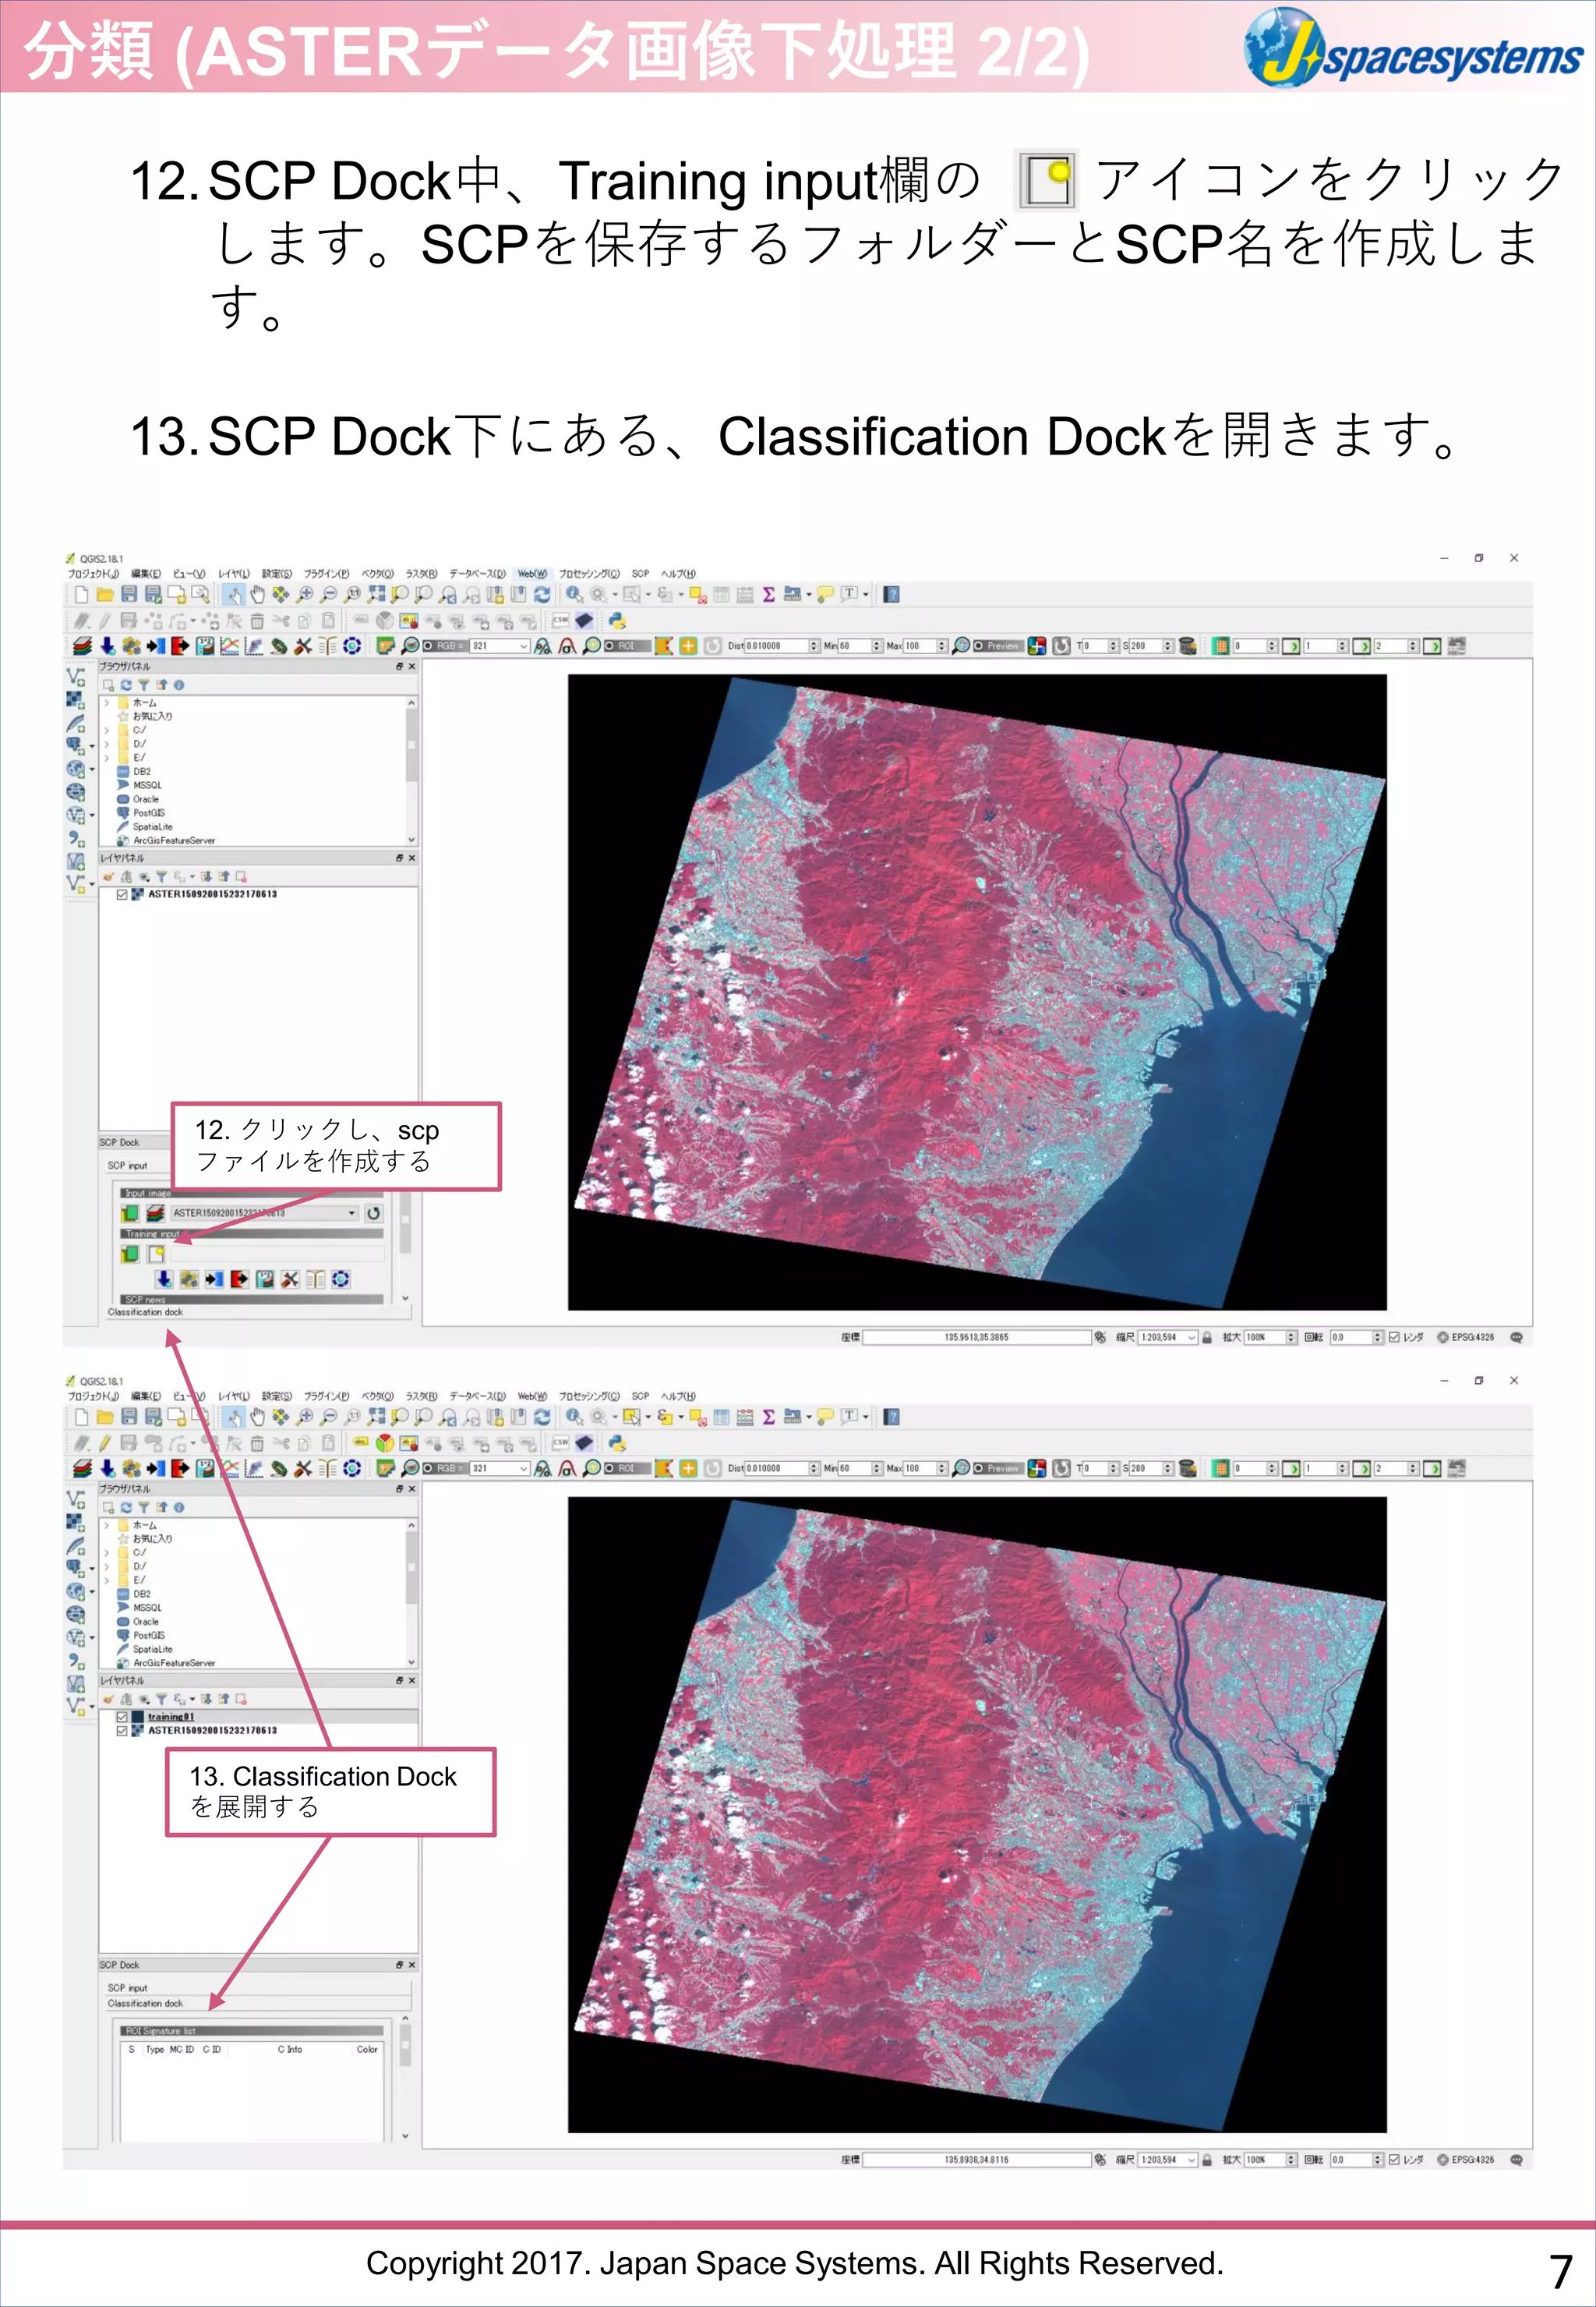Click the Save Project icon in lower QGIS window

click(x=129, y=1417)
